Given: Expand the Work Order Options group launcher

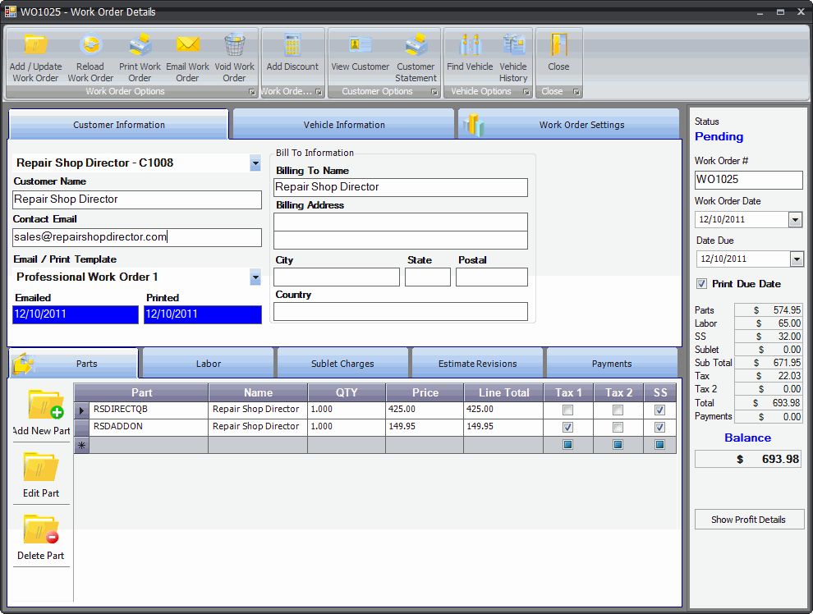Looking at the screenshot, I should [252, 92].
